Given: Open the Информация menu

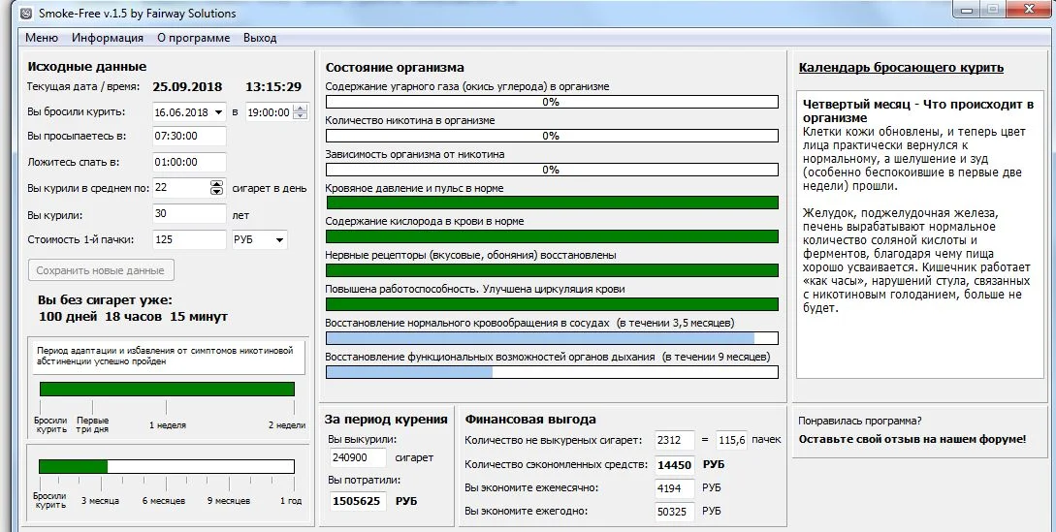Looking at the screenshot, I should (x=108, y=38).
